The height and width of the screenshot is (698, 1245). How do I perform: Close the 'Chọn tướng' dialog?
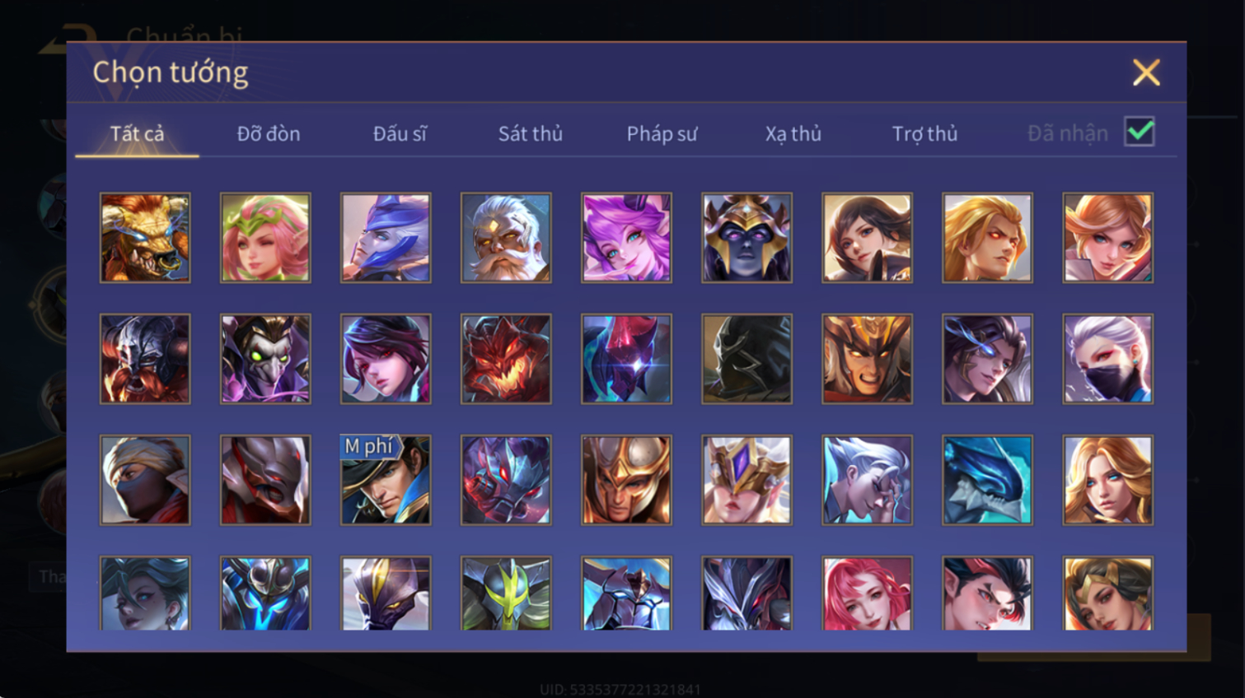click(x=1146, y=72)
